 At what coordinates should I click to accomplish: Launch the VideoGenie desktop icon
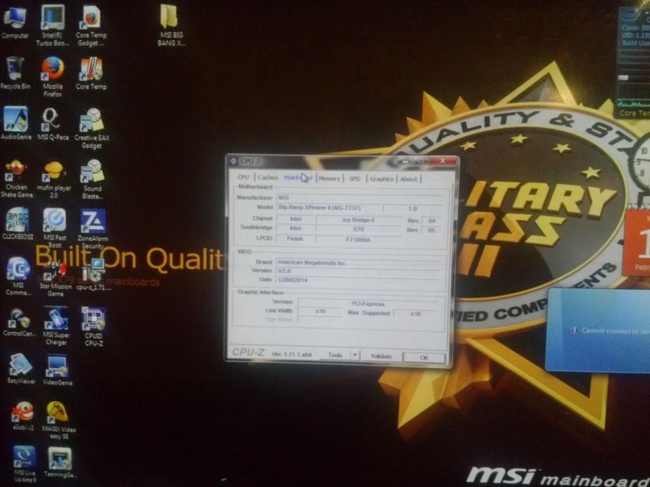[58, 370]
